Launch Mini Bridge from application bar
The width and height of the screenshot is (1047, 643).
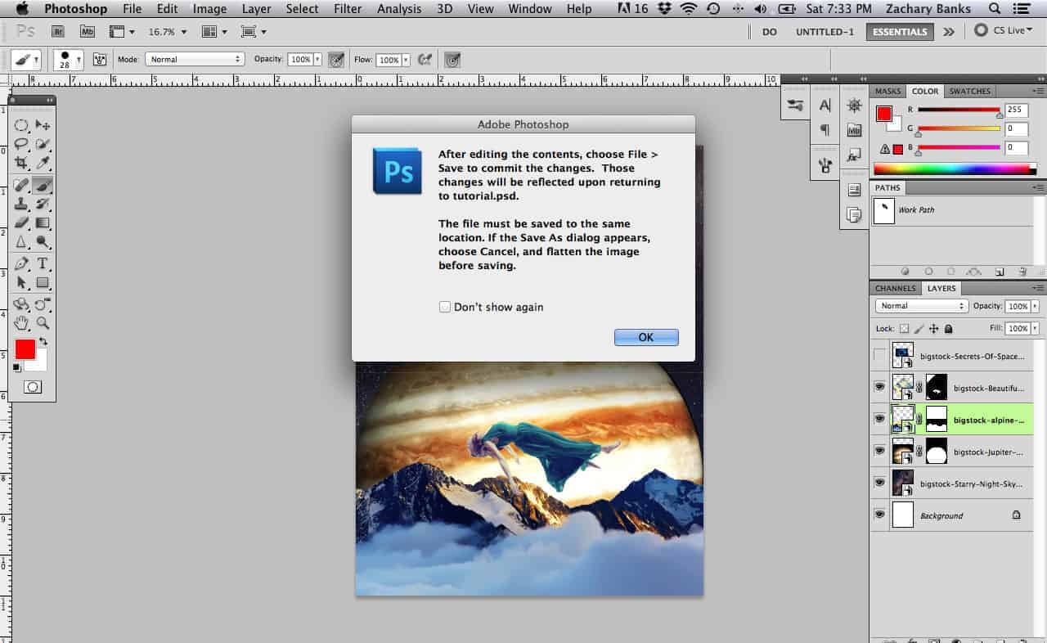[88, 31]
